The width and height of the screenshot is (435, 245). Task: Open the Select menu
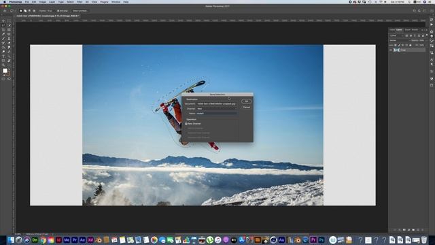[70, 2]
